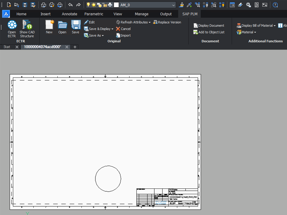Switch to the Annotate ribbon tab
Viewport: 287px width, 215px height.
click(69, 14)
